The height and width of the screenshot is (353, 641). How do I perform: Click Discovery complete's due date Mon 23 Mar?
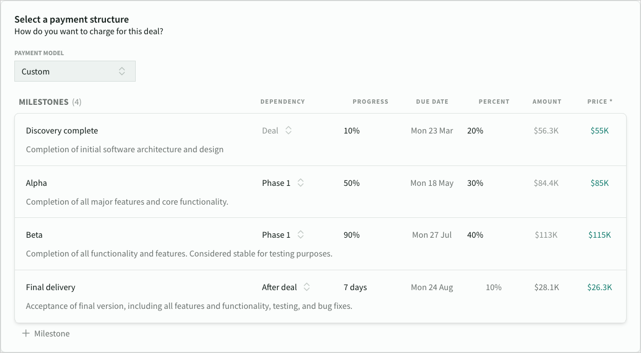pos(432,131)
